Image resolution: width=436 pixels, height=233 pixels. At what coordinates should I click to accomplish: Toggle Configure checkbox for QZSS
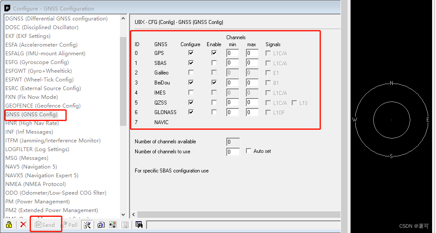(191, 102)
